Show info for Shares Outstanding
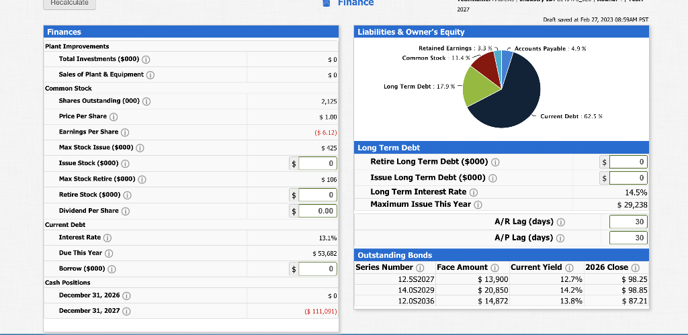The width and height of the screenshot is (688, 335). coord(146,101)
